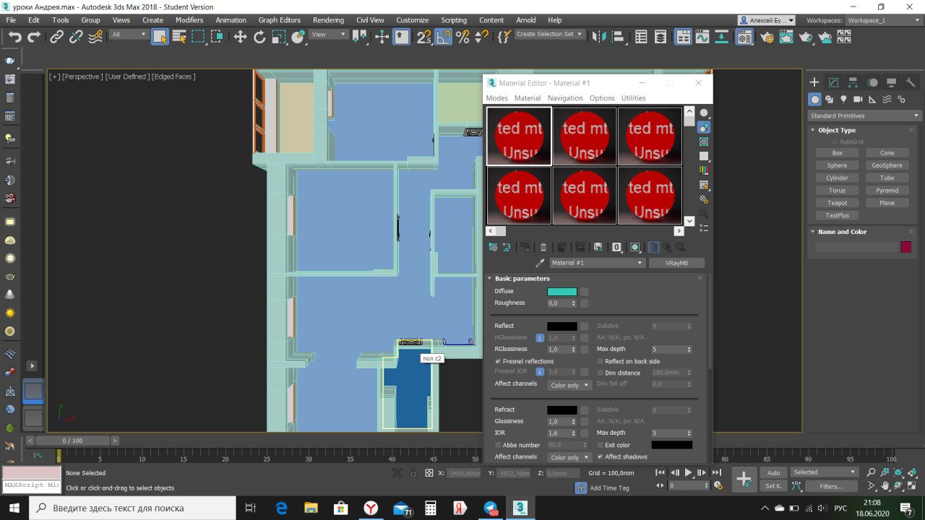Viewport: 925px width, 520px height.
Task: Toggle the Fresnel IOR L lock button
Action: 539,372
